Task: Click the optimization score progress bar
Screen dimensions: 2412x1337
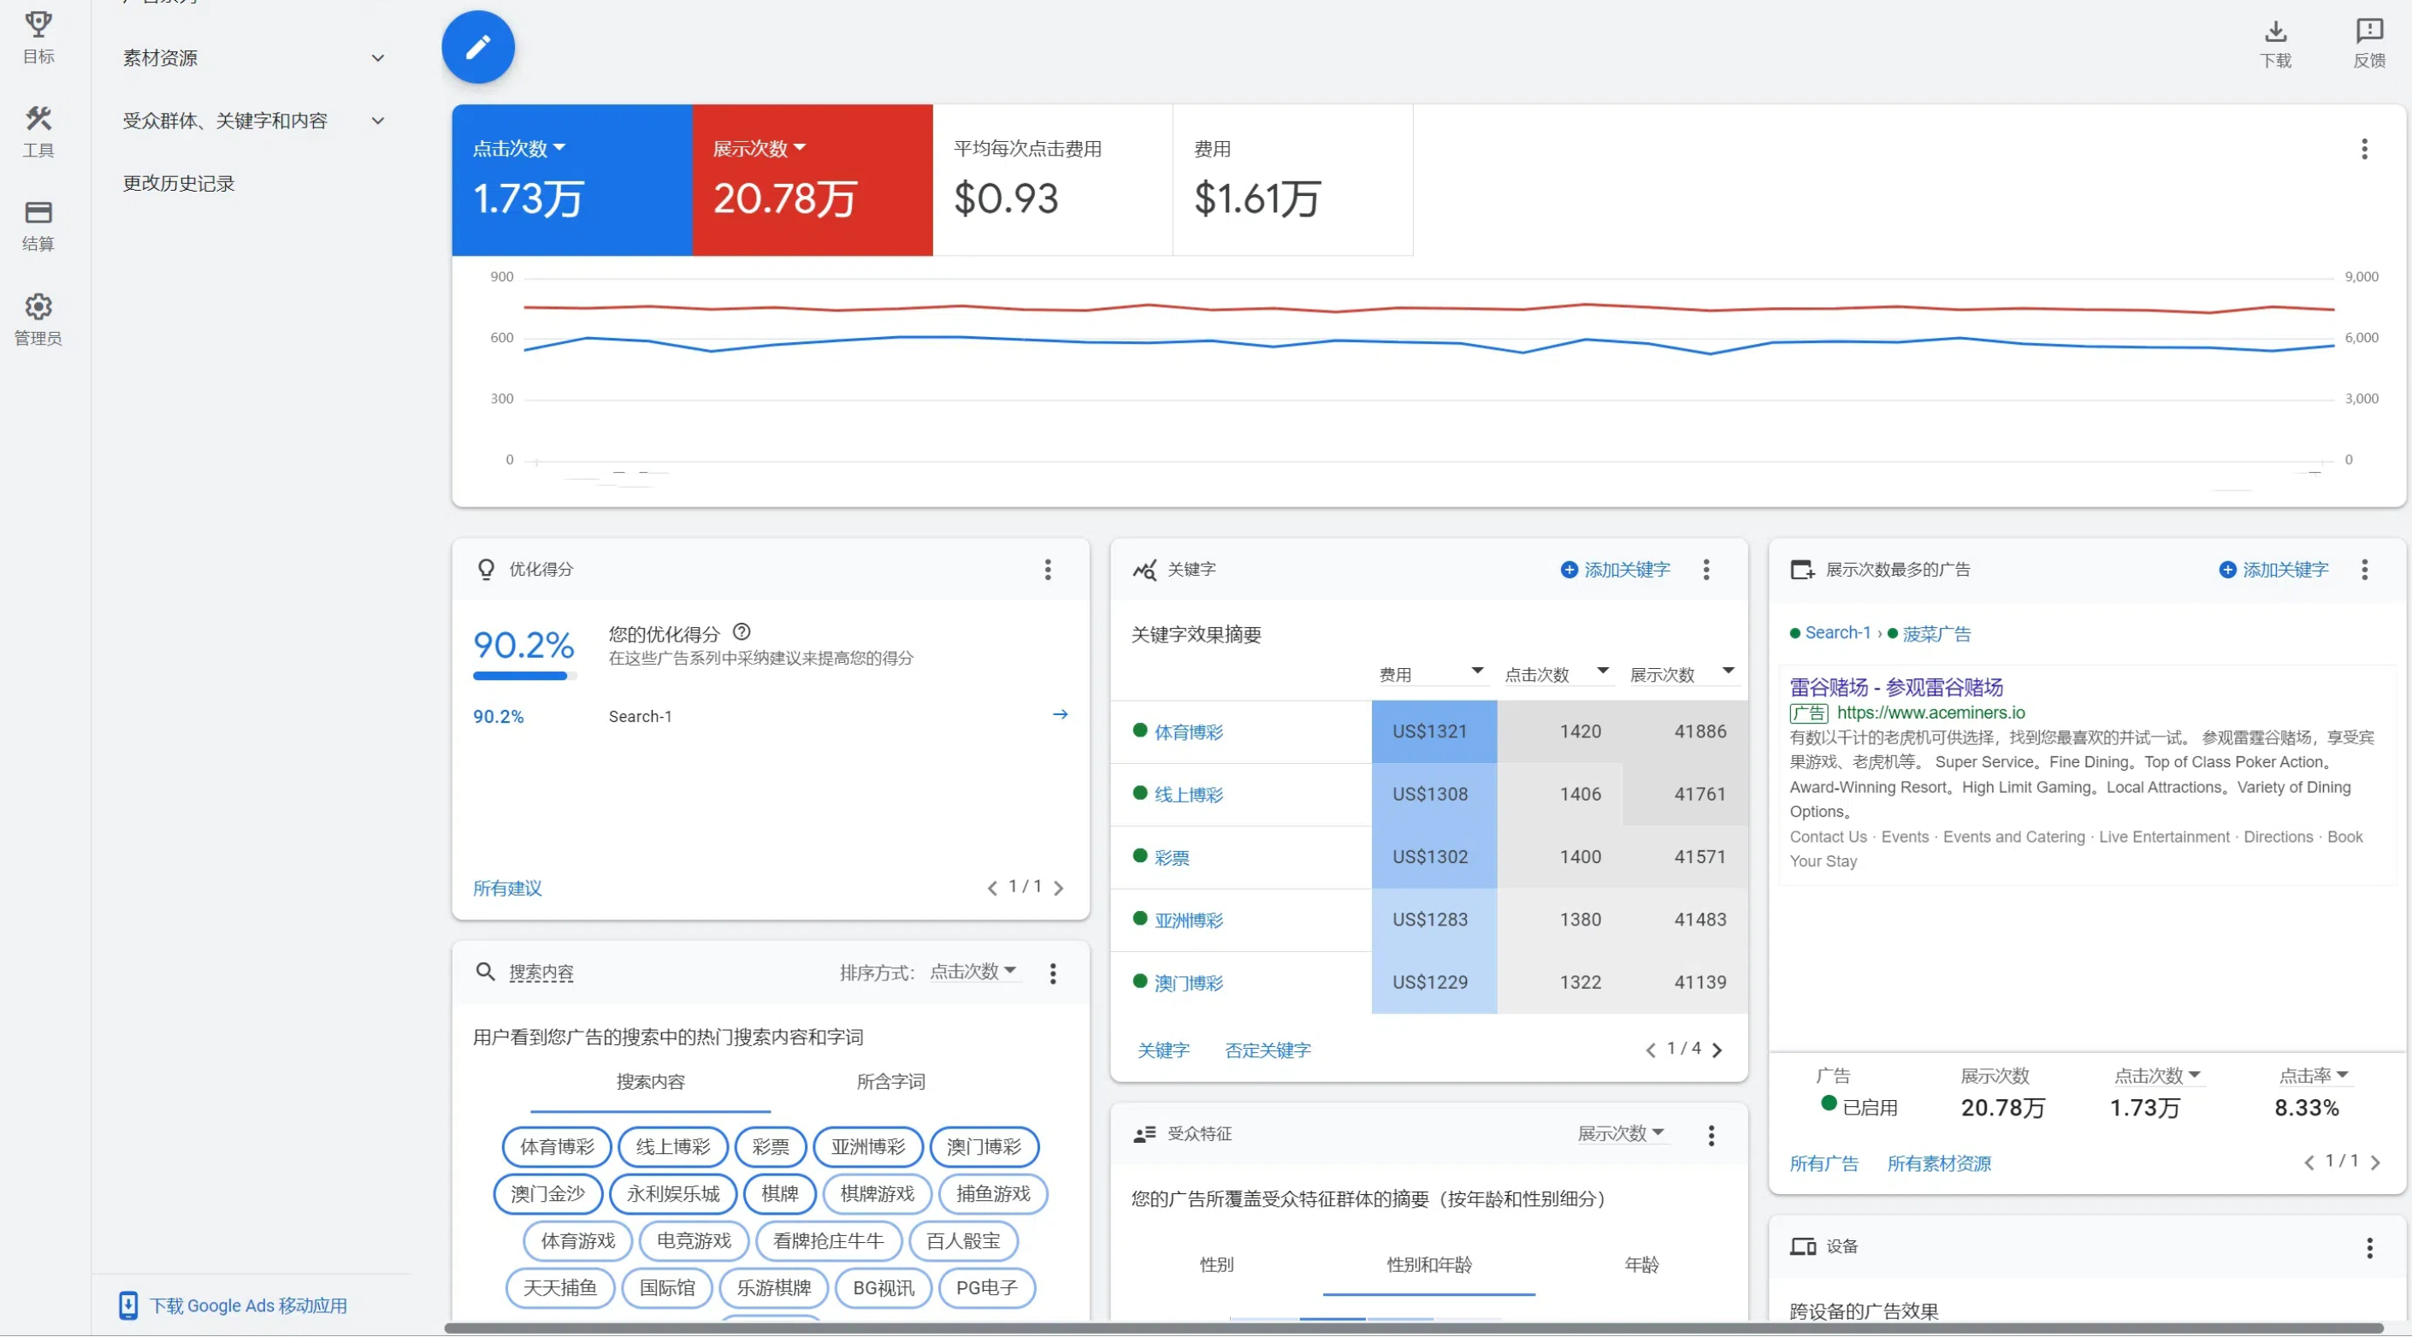Action: coord(523,676)
